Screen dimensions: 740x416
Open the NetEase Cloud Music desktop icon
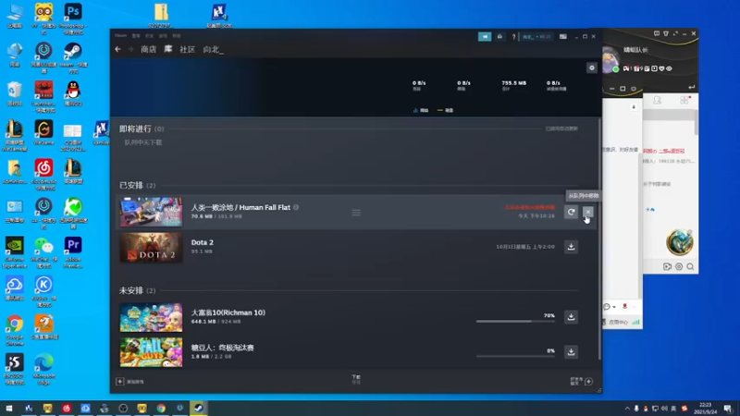pos(43,175)
